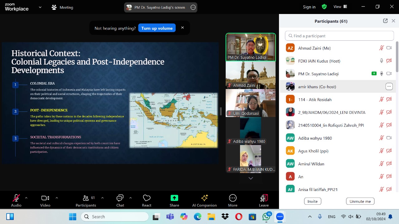The width and height of the screenshot is (399, 224).
Task: Click the video strip collapse handle
Action: [221, 111]
